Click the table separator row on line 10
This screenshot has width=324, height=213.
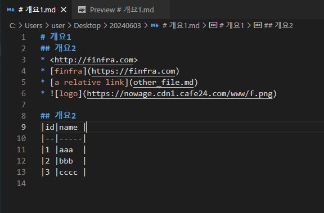(64, 138)
